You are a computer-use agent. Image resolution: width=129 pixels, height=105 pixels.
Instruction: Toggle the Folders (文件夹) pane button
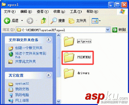pyautogui.click(x=77, y=21)
